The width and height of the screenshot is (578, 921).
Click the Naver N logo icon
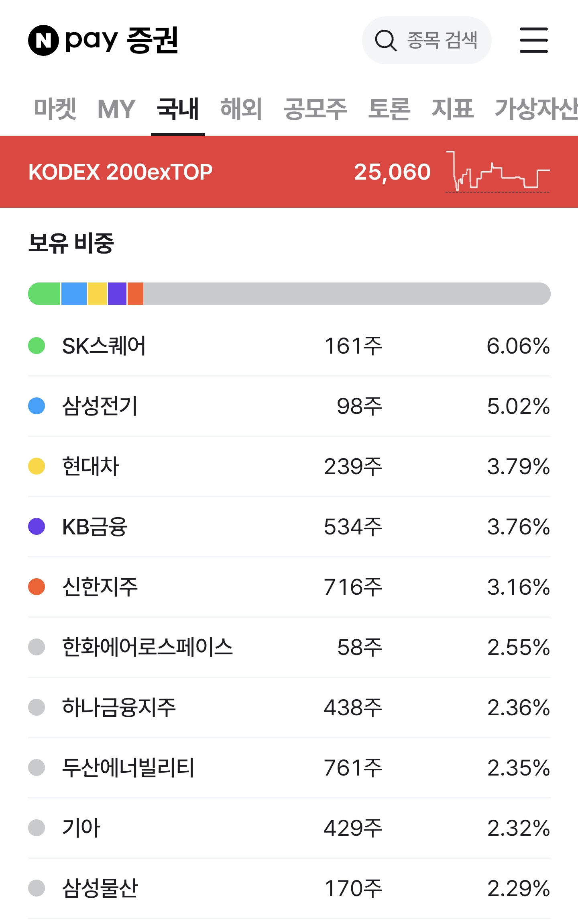43,40
